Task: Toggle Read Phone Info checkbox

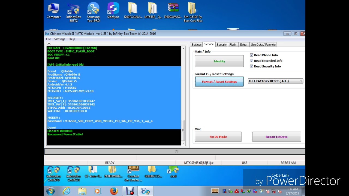Action: coord(251,55)
